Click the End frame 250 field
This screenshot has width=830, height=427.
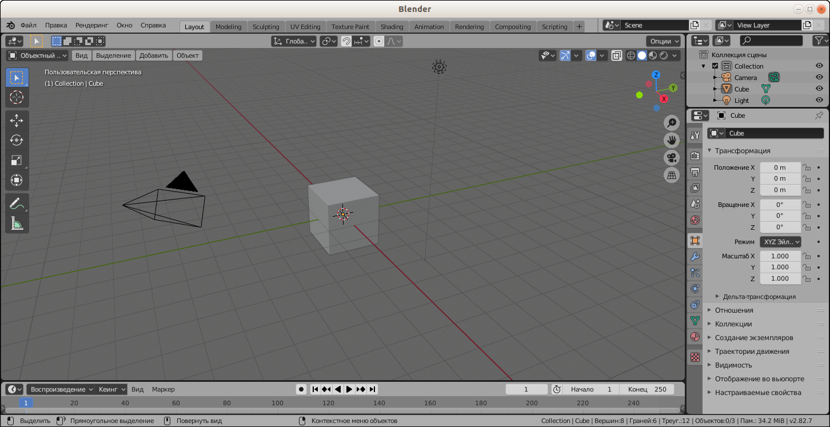click(x=647, y=389)
